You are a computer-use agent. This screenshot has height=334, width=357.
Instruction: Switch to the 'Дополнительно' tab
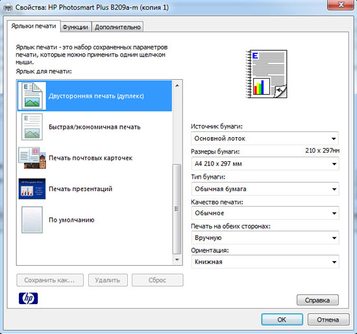click(117, 27)
